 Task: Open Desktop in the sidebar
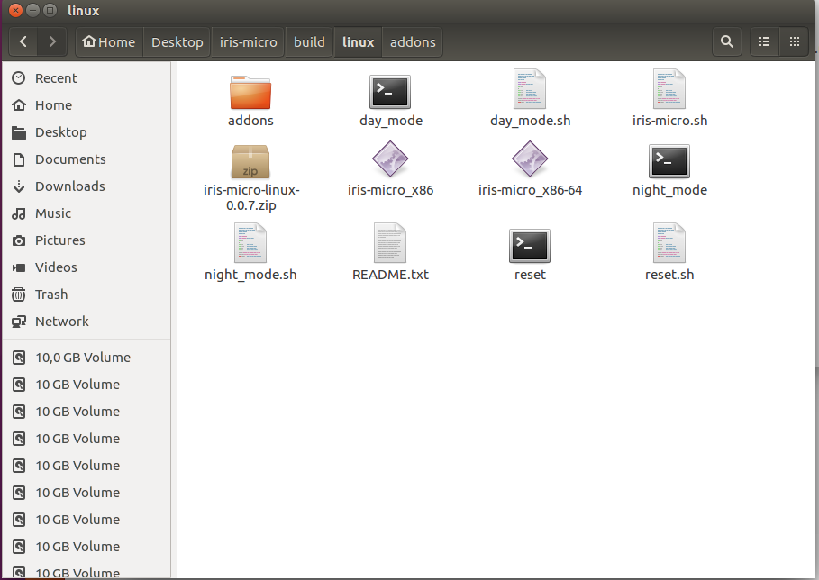click(86, 132)
